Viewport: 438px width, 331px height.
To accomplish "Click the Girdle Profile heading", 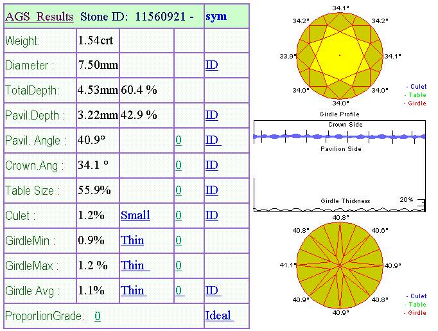I will [339, 114].
